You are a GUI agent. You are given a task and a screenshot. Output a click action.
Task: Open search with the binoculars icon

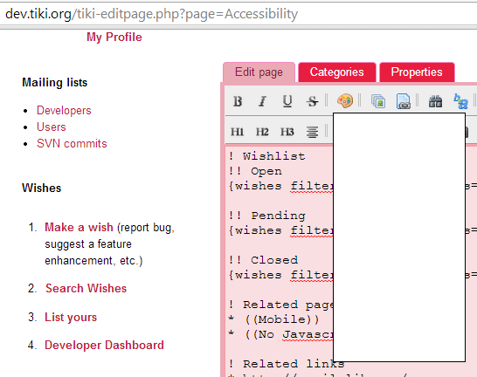point(435,101)
